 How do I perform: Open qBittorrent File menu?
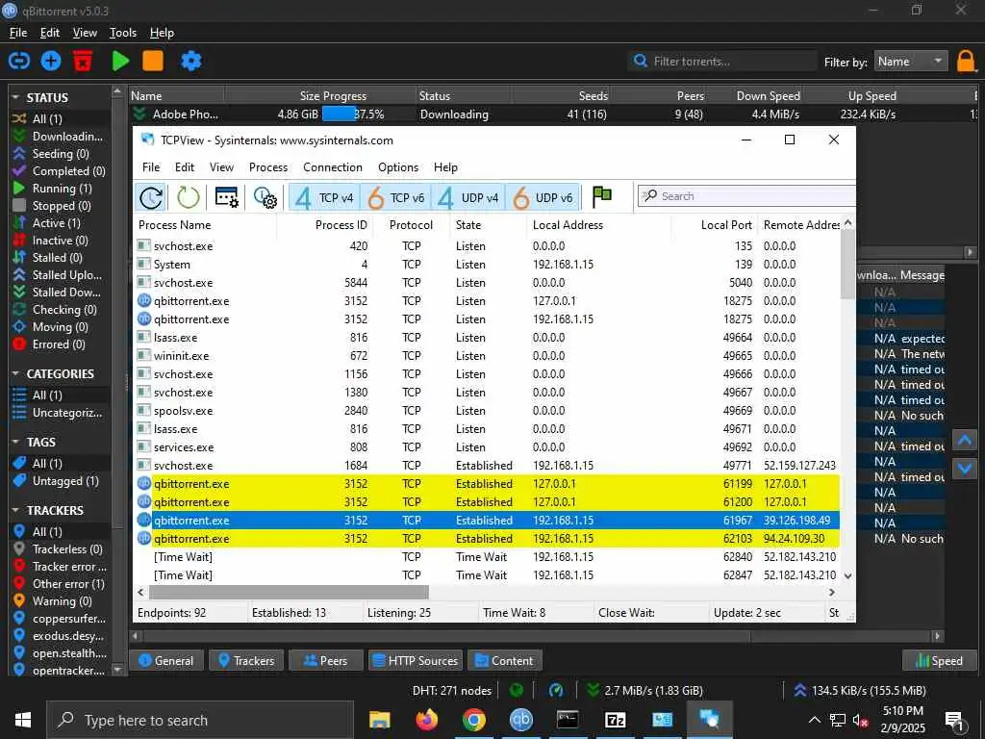[x=18, y=33]
